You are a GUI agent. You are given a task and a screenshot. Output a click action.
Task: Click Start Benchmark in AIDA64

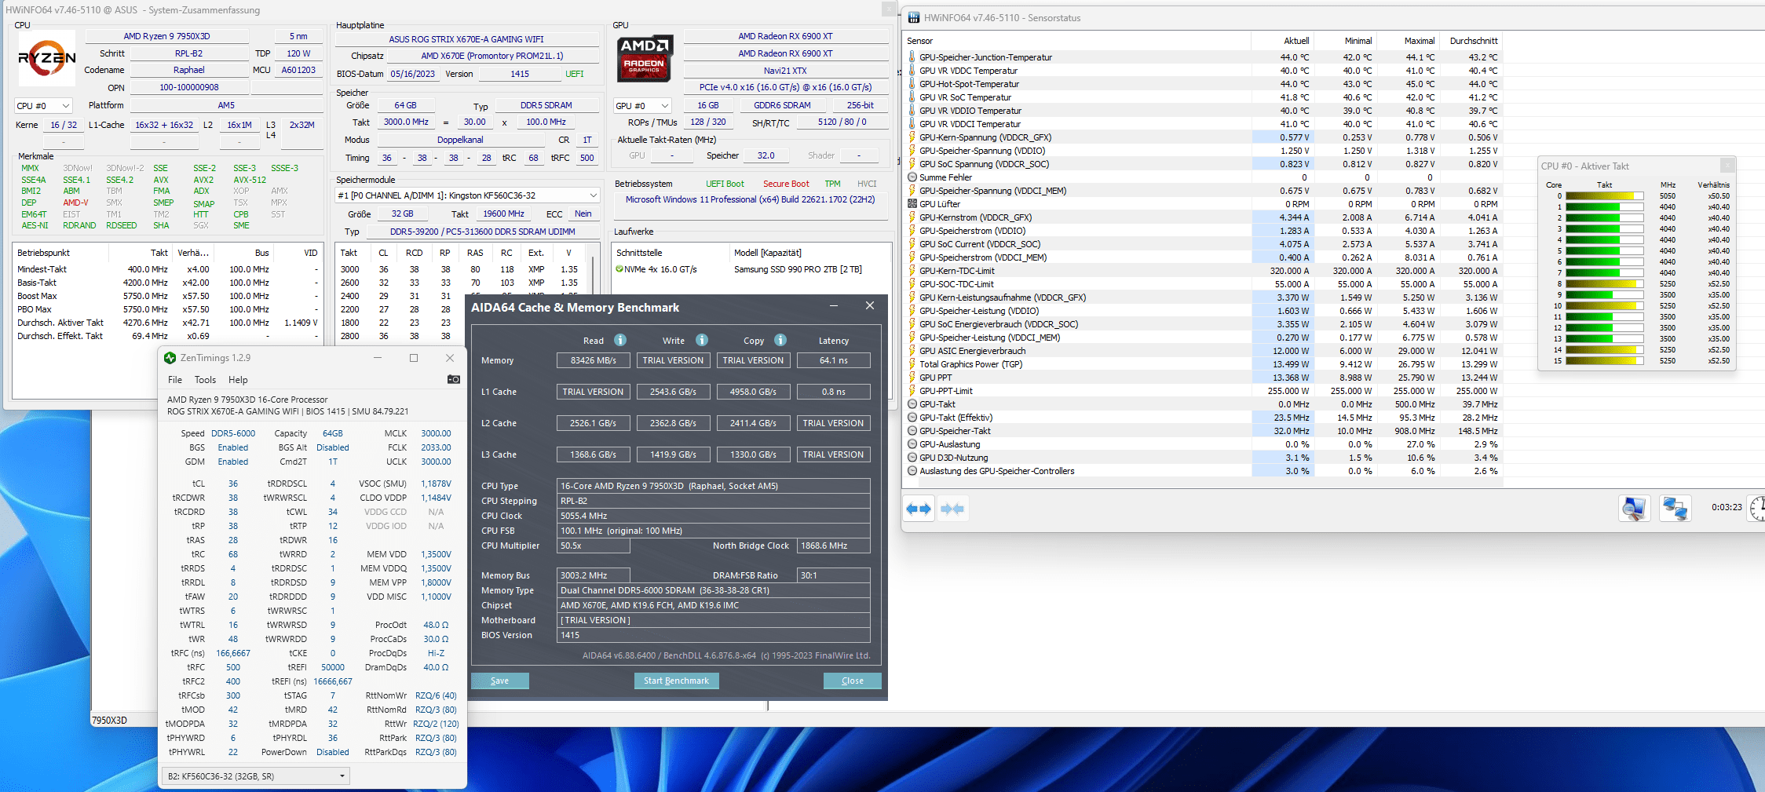point(676,681)
